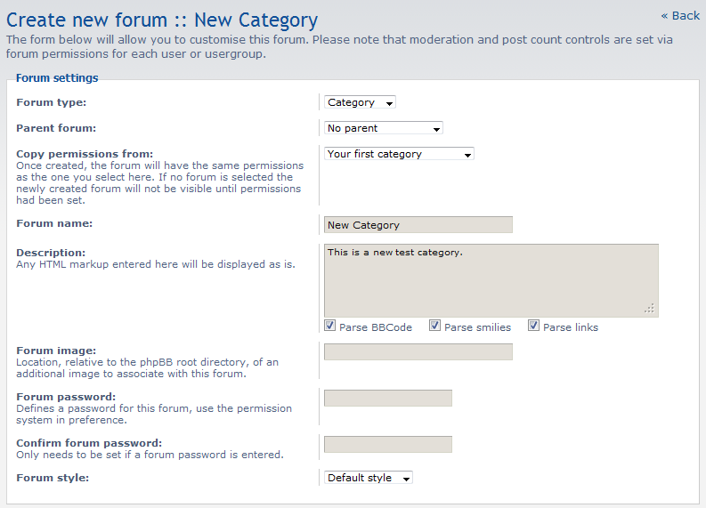Viewport: 706px width, 508px height.
Task: Click the Forum name input field
Action: click(418, 225)
